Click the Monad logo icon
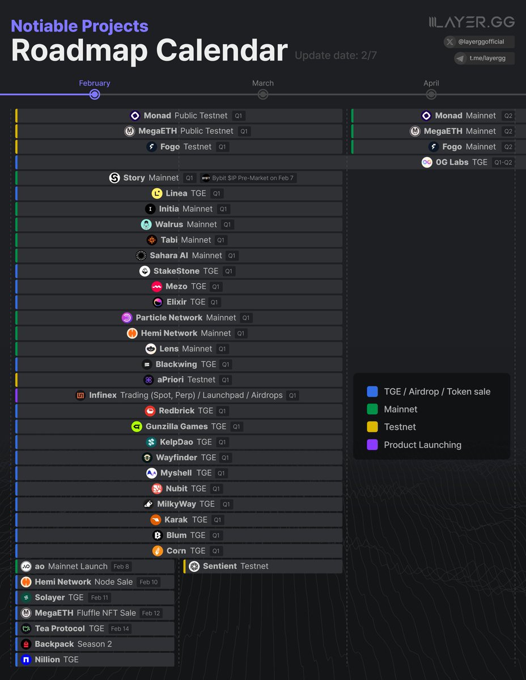The height and width of the screenshot is (680, 526). pos(135,116)
